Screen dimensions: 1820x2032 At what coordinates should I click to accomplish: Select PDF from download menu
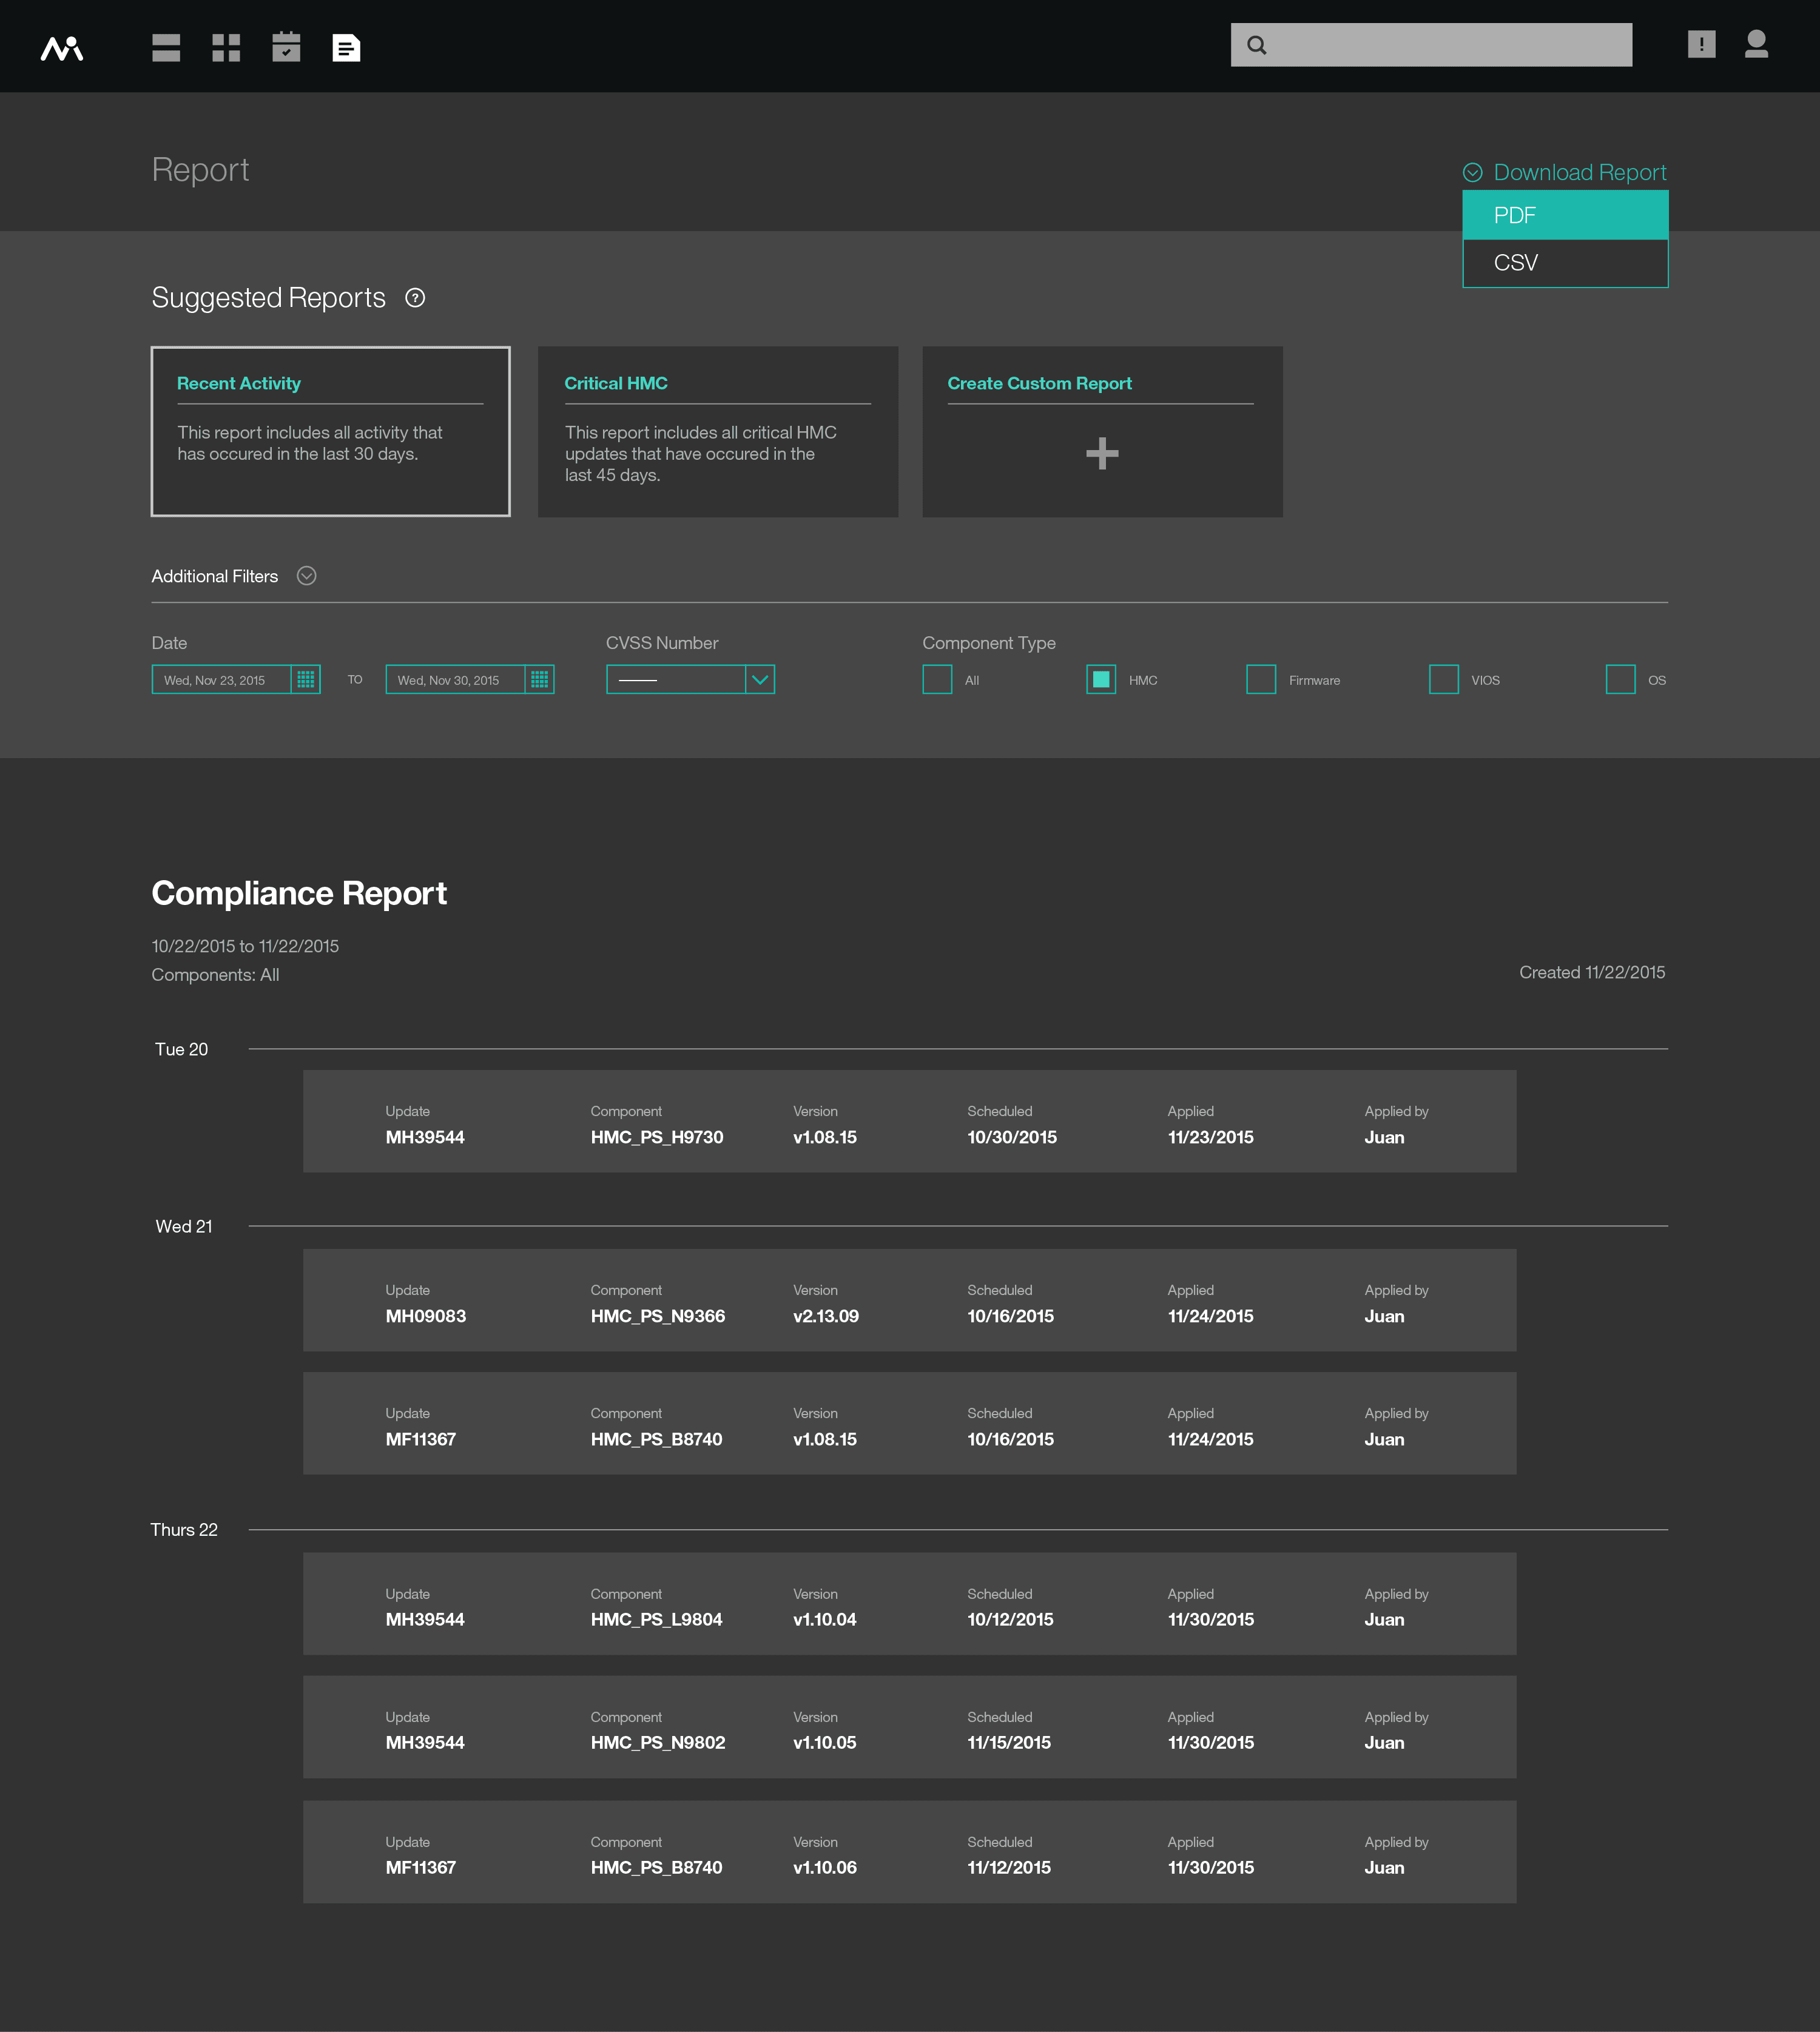coord(1565,215)
